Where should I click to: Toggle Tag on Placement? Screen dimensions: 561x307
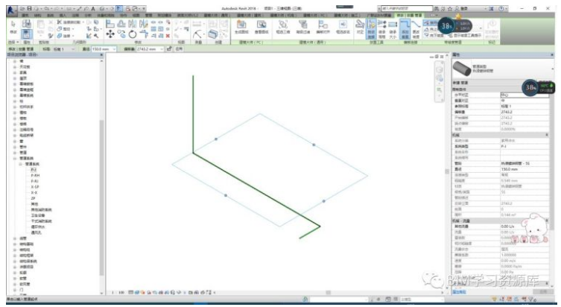click(x=492, y=28)
